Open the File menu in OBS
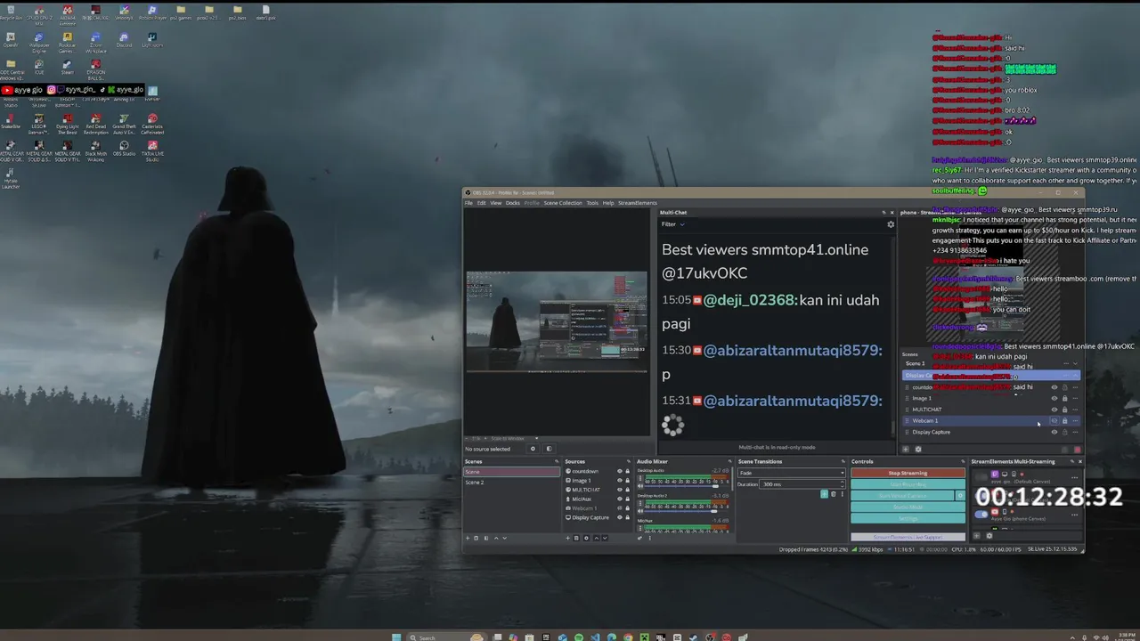This screenshot has height=641, width=1140. [468, 203]
